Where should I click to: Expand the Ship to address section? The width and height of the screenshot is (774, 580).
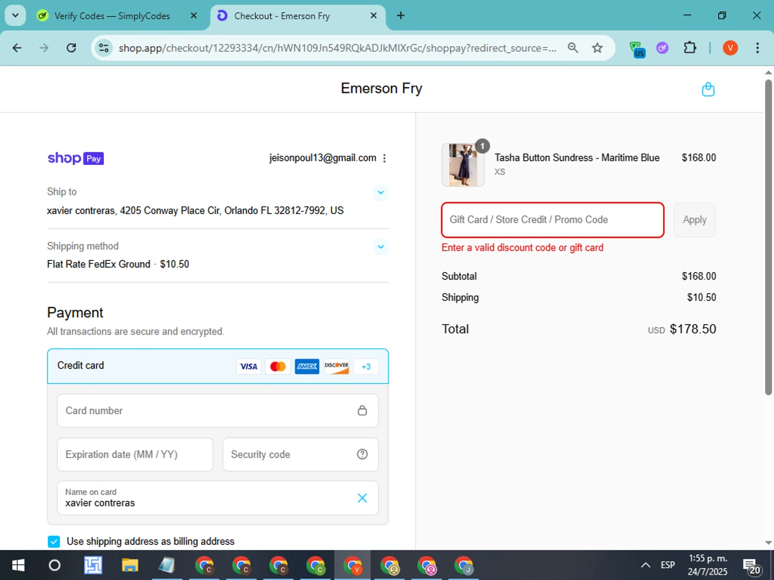pos(380,192)
